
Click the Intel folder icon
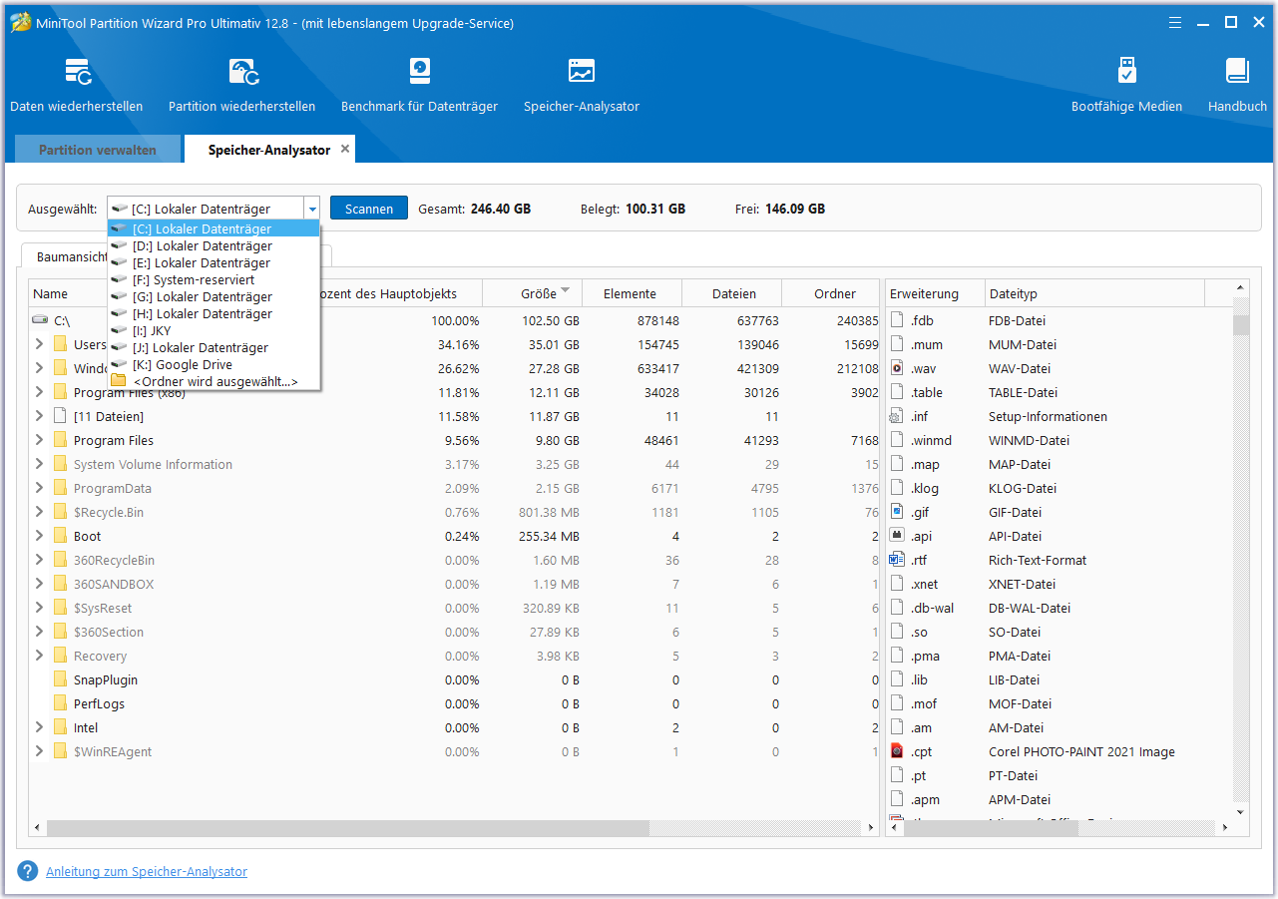click(x=60, y=727)
